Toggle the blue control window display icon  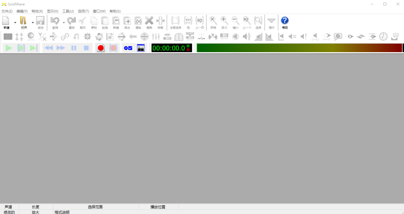pos(141,48)
